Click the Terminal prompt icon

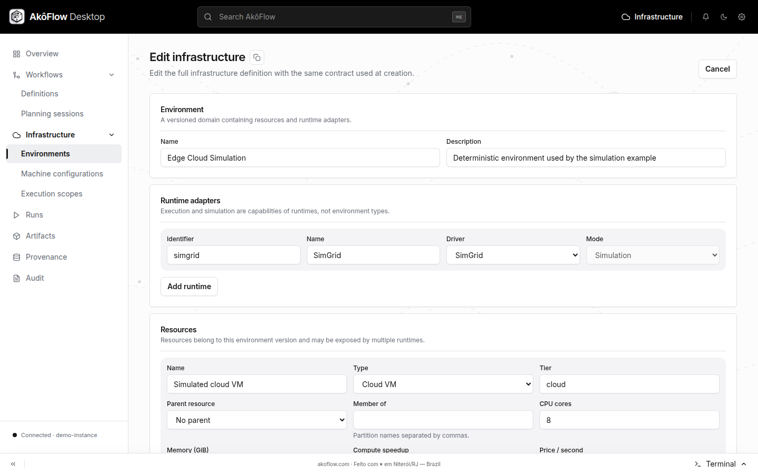click(x=697, y=464)
